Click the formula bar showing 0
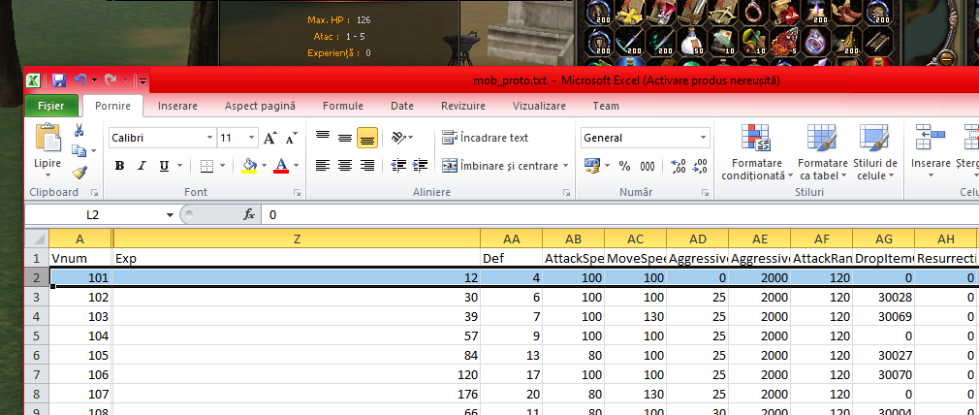 click(621, 215)
